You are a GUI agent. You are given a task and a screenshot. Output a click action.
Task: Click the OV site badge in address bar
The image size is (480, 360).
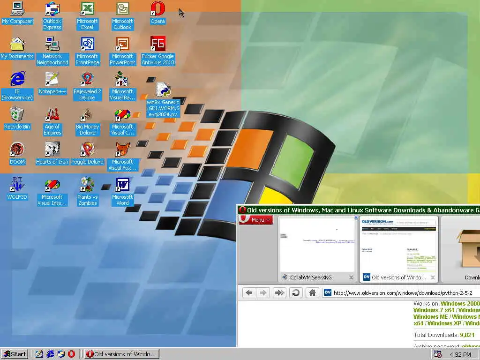[328, 292]
